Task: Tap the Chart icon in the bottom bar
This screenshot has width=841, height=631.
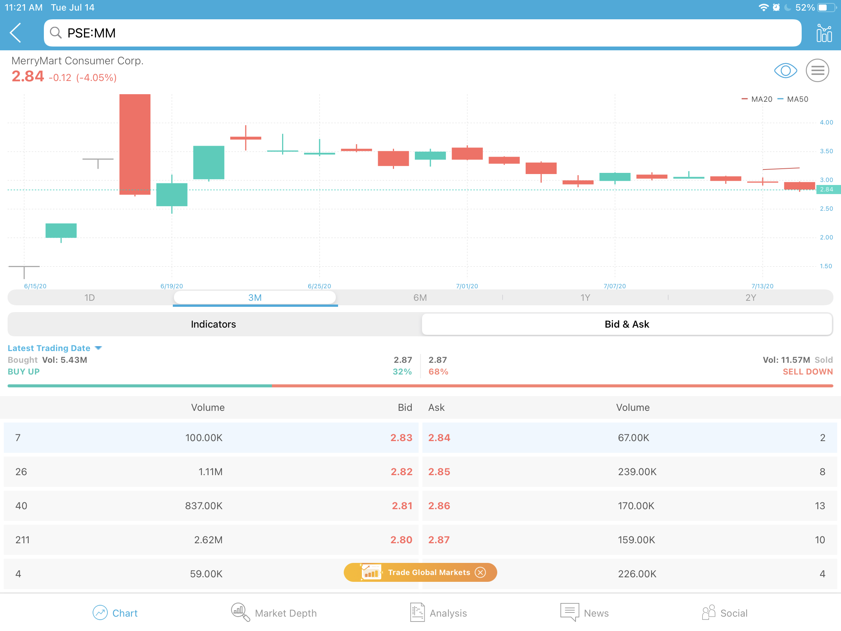Action: tap(100, 613)
